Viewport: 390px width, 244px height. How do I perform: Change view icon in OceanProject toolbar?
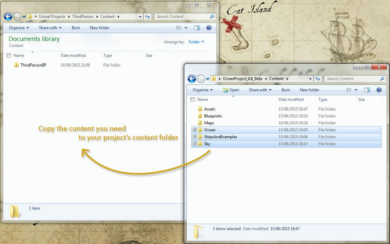pyautogui.click(x=349, y=90)
